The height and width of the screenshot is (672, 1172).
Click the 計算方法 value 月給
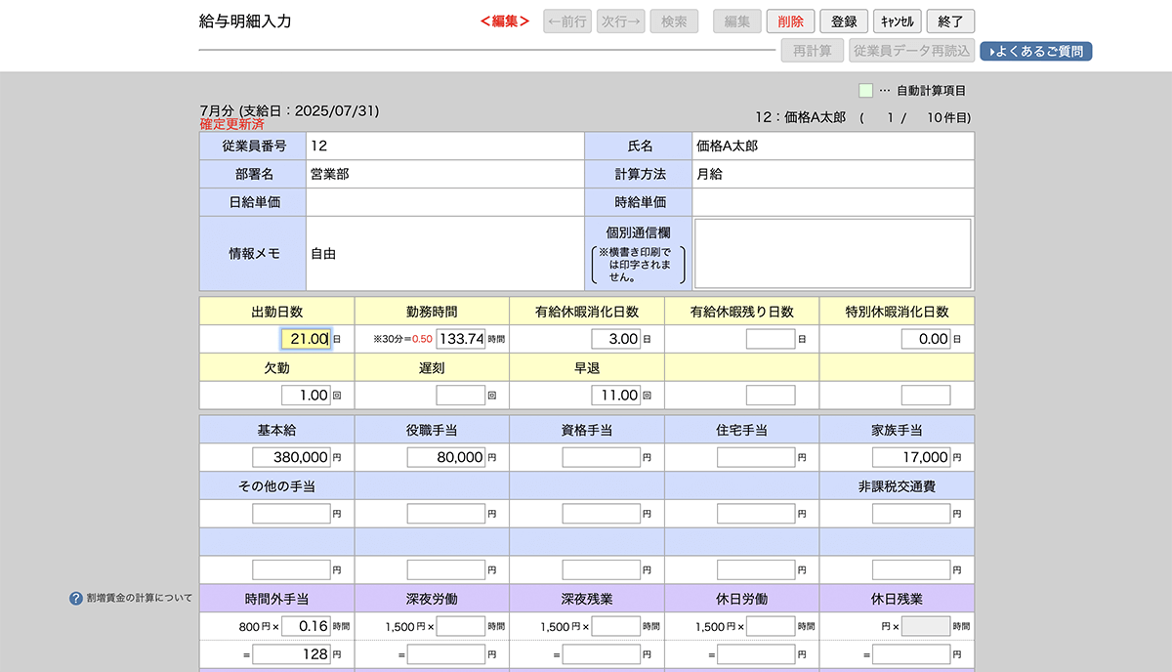point(710,174)
